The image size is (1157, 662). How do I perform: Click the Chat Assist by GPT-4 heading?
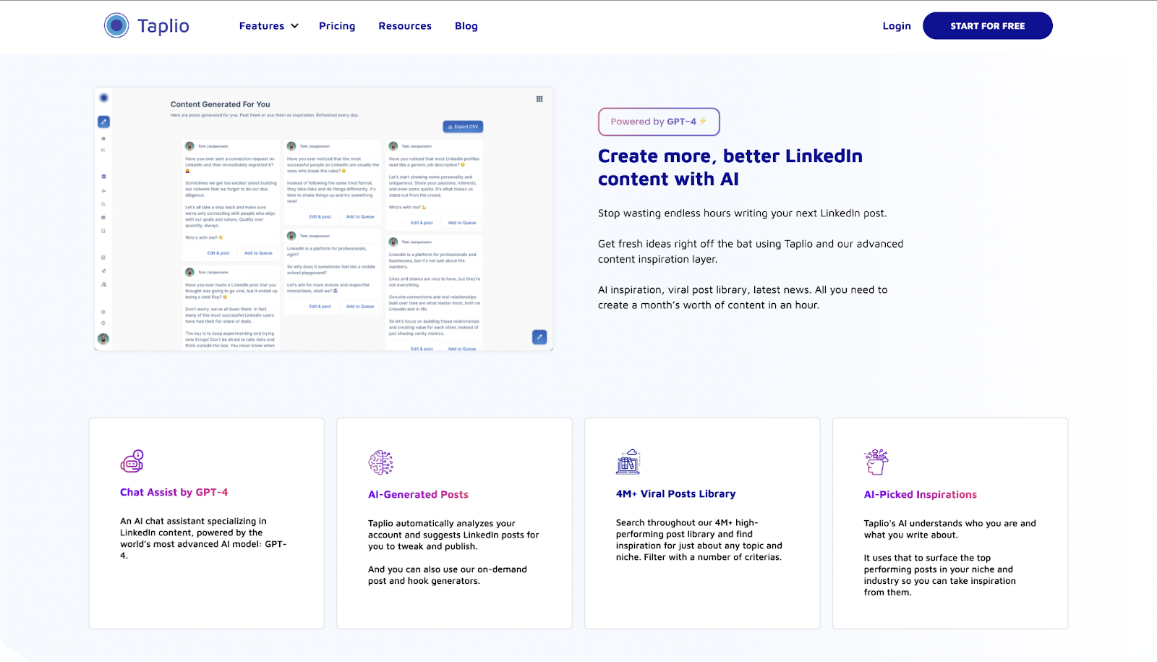click(174, 493)
